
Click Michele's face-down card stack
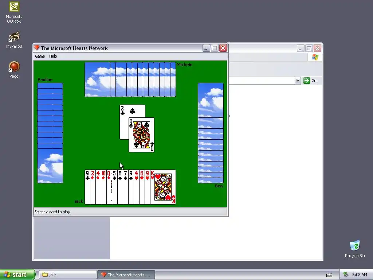click(x=130, y=79)
